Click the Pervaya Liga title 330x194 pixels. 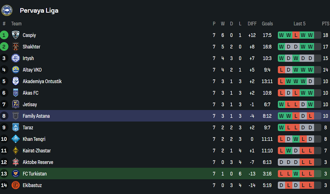(x=39, y=11)
